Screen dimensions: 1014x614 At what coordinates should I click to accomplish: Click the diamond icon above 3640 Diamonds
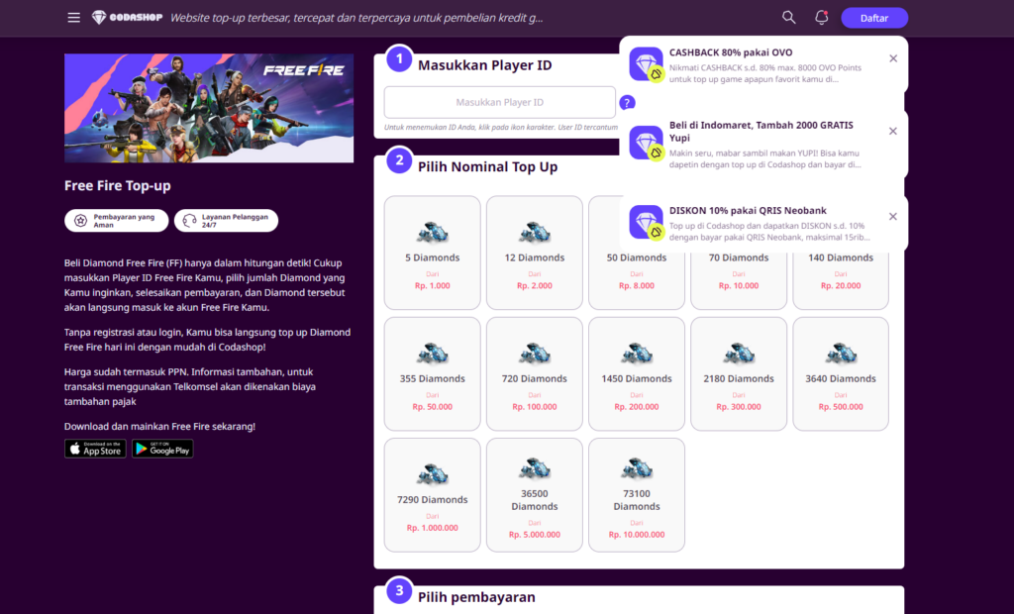pos(841,354)
